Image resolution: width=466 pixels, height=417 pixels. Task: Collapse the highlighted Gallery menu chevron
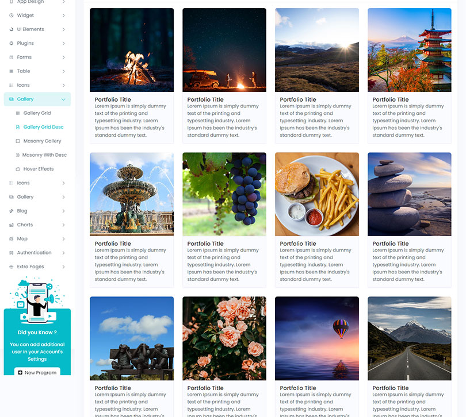(x=63, y=99)
